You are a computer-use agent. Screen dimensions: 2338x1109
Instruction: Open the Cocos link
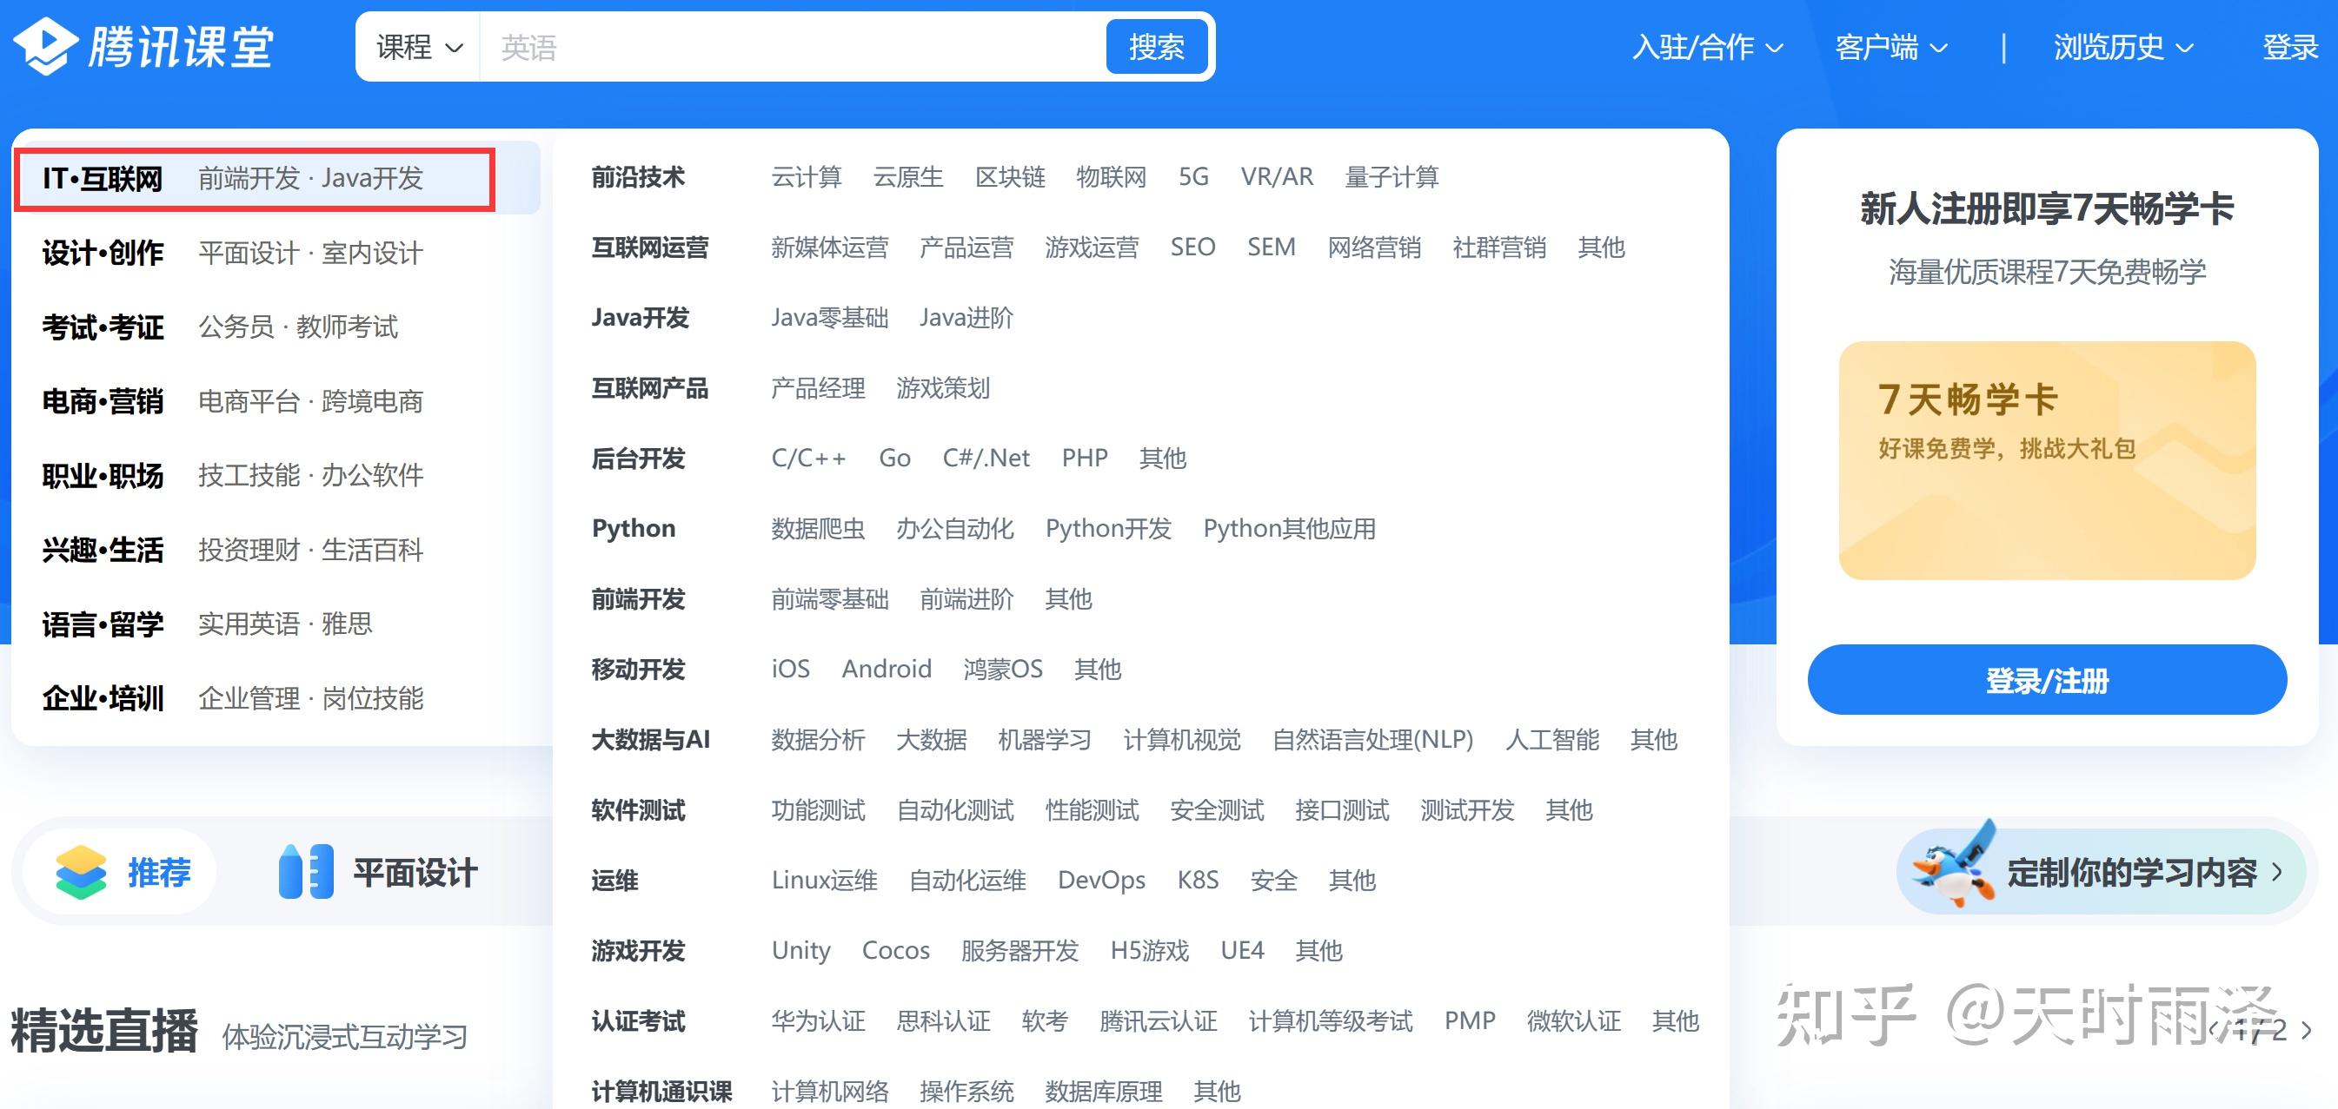tap(896, 950)
